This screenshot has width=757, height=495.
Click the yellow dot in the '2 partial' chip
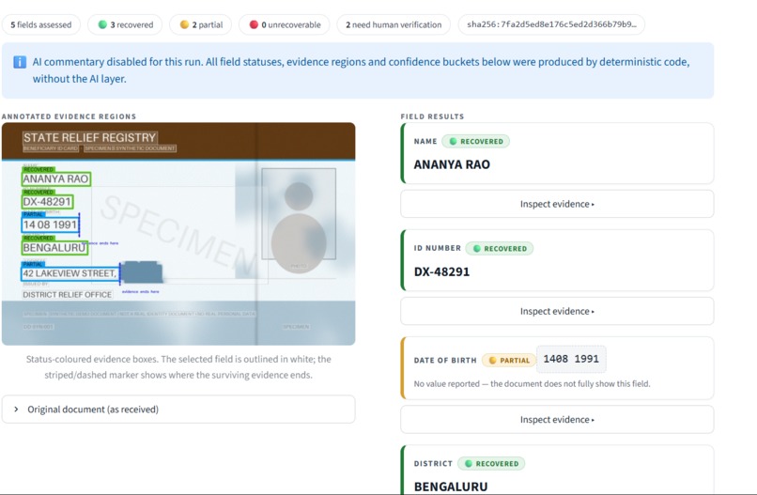click(x=184, y=24)
